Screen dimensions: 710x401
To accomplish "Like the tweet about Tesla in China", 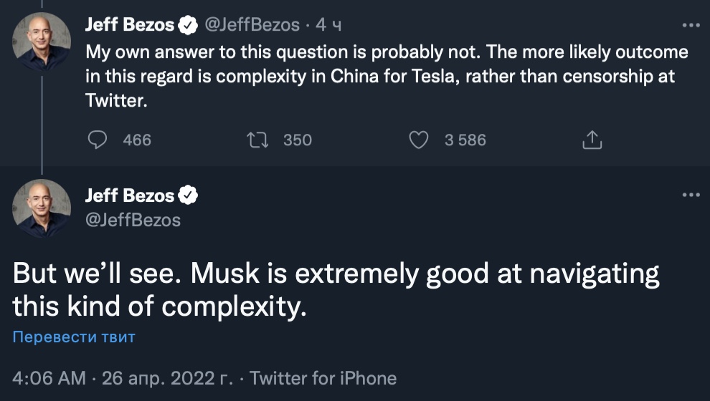I will [418, 140].
